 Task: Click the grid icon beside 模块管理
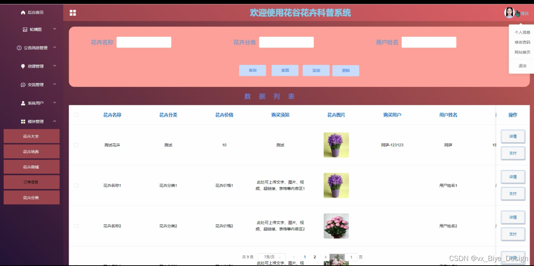pos(23,121)
